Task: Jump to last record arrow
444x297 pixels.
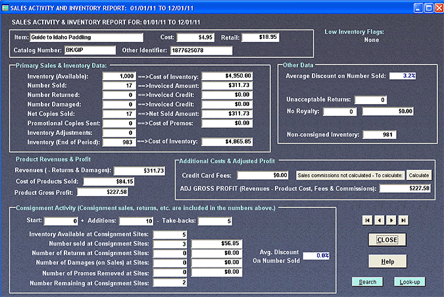Action: coord(403,220)
